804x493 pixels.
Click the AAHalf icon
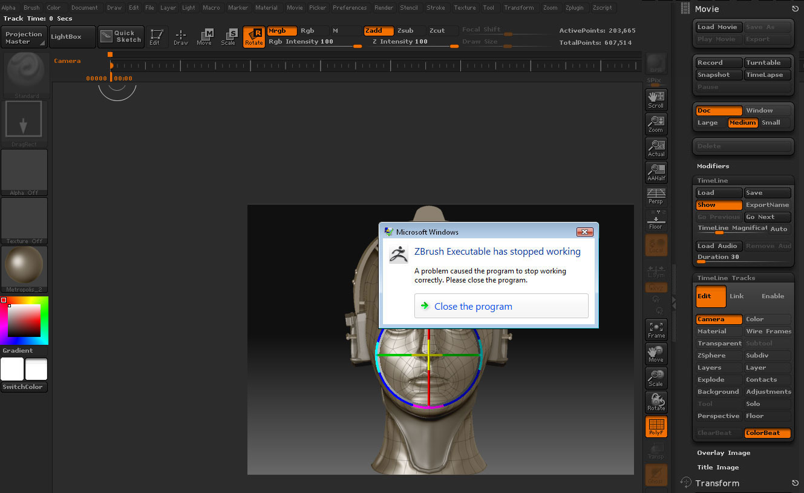pos(656,172)
